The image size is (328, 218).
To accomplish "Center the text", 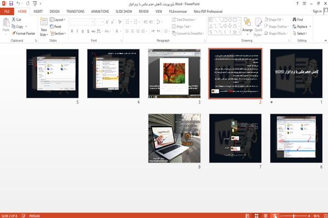I will [x=133, y=31].
